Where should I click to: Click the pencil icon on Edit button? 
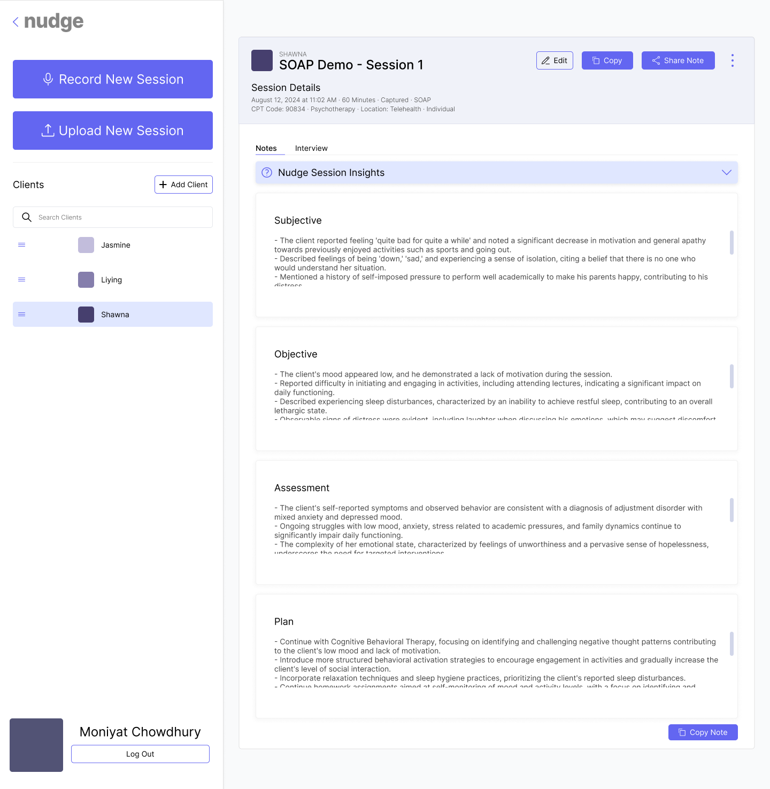tap(546, 60)
